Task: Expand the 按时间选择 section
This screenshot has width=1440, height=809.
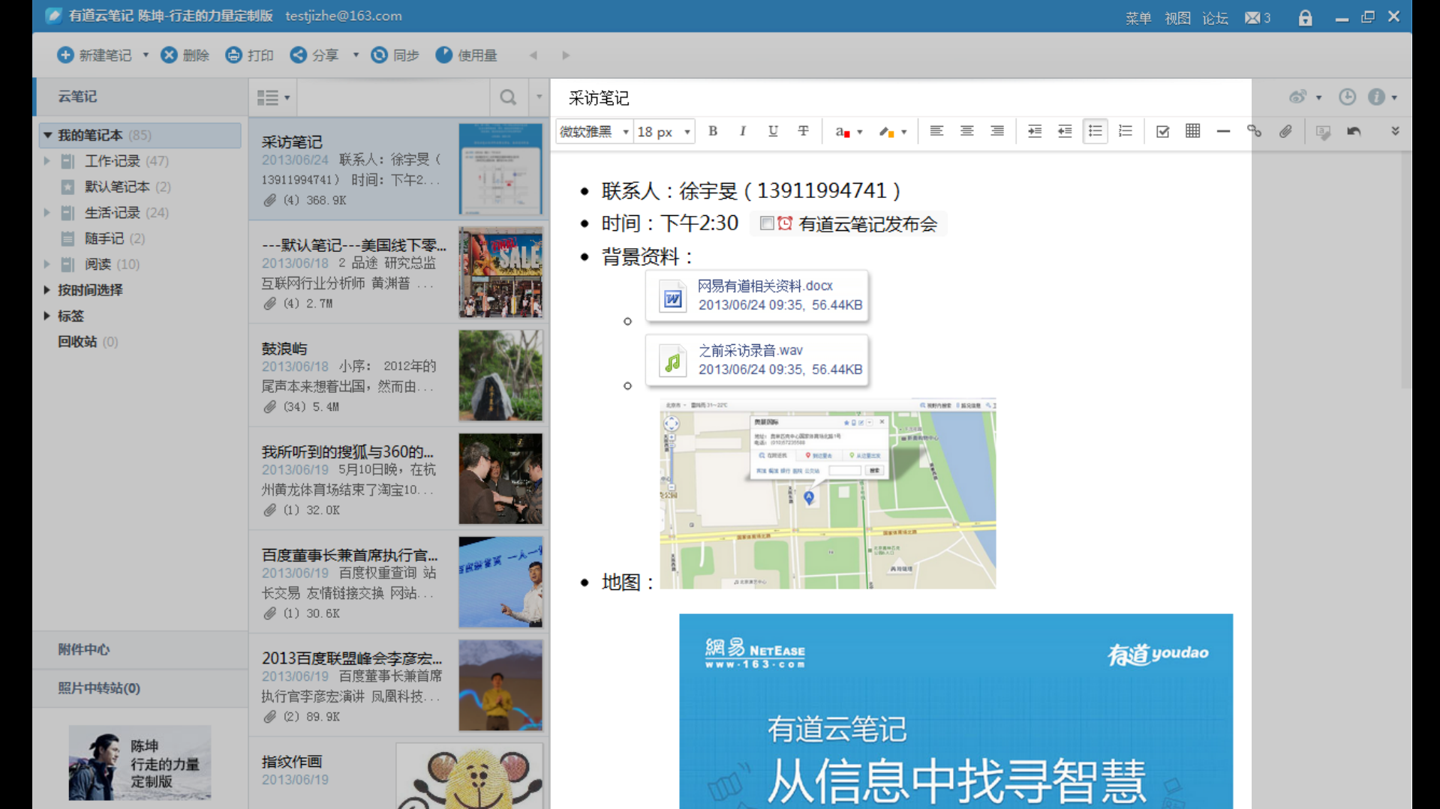Action: [x=90, y=289]
